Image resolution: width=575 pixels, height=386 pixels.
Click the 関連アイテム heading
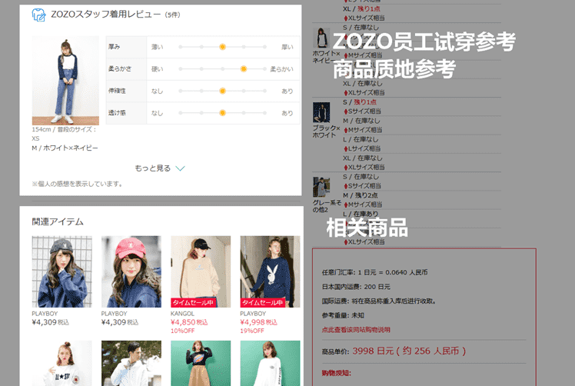pos(58,221)
